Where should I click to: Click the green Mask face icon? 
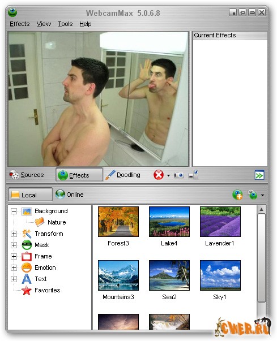(27, 245)
